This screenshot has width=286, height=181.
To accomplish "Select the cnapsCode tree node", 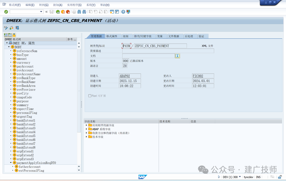I will point(24,97).
